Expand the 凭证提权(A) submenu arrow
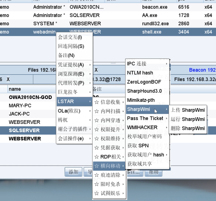 90,65
